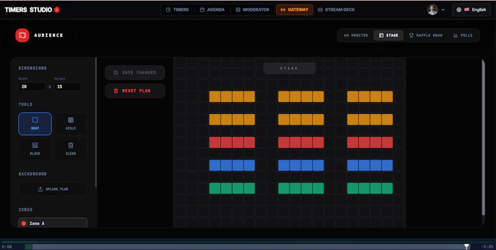
Task: Open the Agenda tab
Action: (x=212, y=10)
